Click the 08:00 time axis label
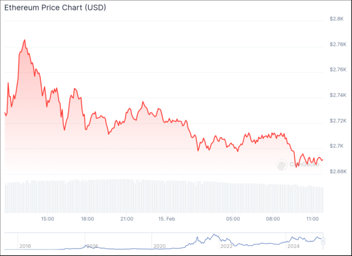The width and height of the screenshot is (352, 256). coord(273,219)
